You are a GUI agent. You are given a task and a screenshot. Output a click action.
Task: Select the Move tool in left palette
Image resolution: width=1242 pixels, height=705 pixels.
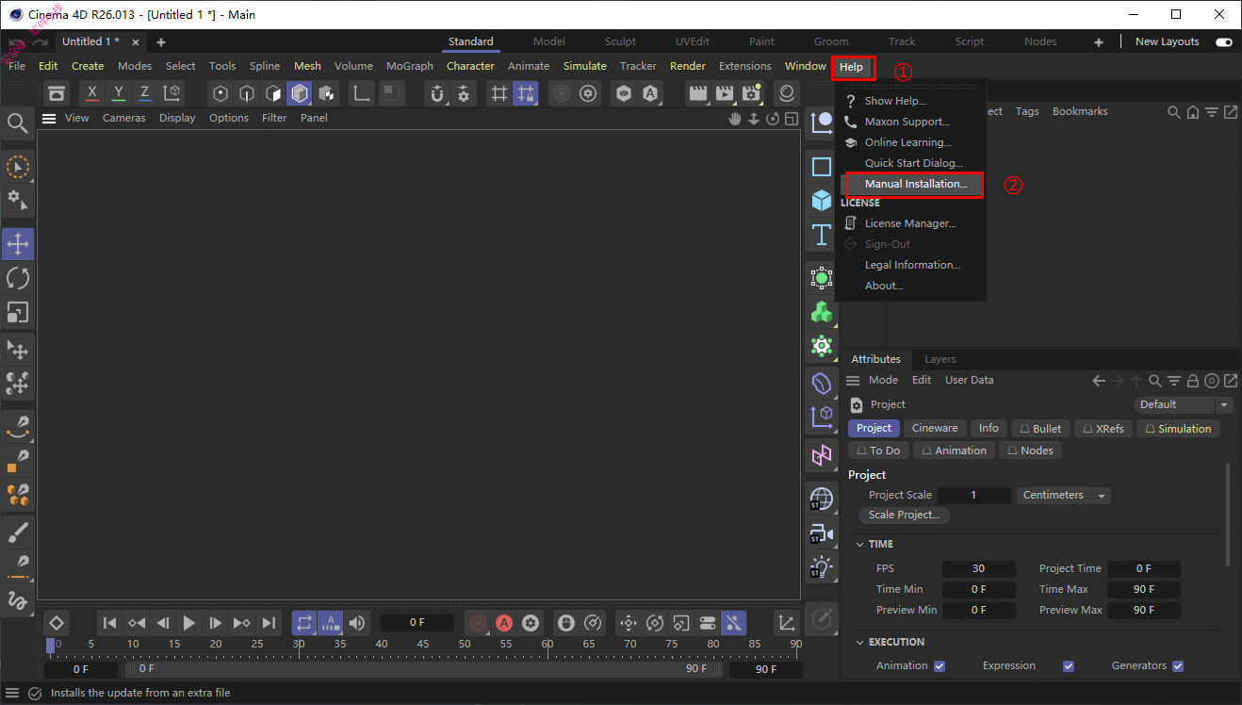[x=18, y=244]
